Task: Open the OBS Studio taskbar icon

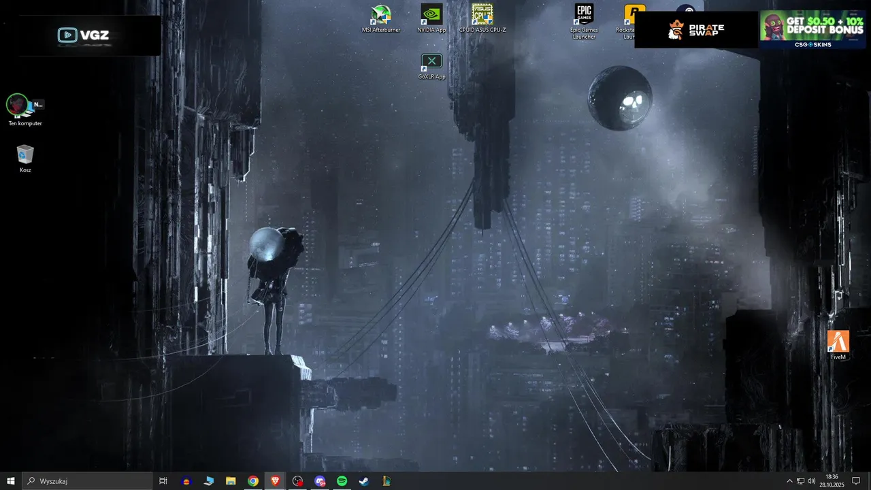Action: pyautogui.click(x=298, y=481)
